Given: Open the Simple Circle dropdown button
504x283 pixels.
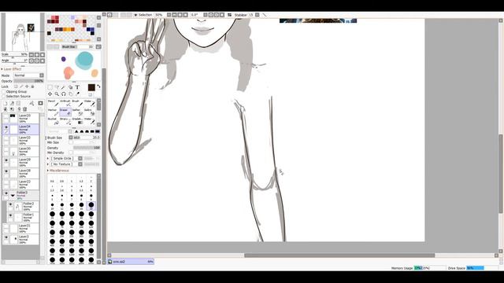Looking at the screenshot, I should (x=80, y=159).
